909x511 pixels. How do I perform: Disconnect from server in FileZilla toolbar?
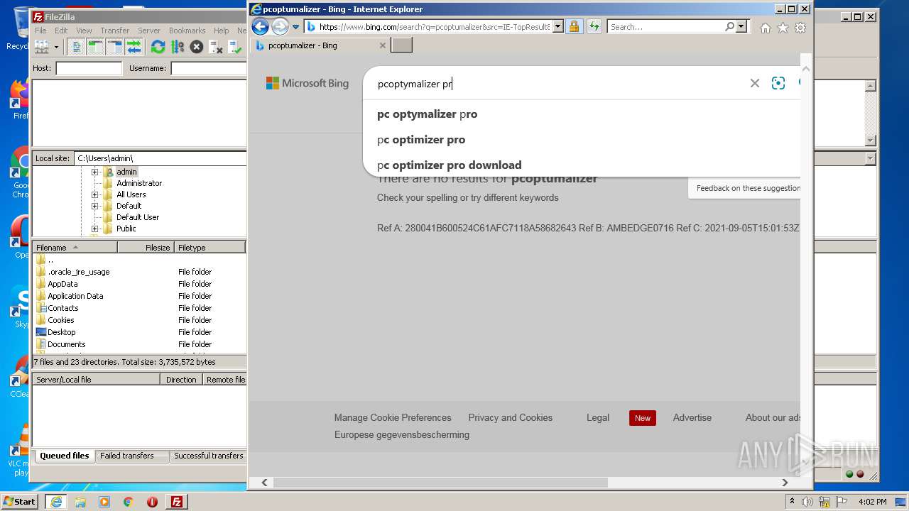216,47
